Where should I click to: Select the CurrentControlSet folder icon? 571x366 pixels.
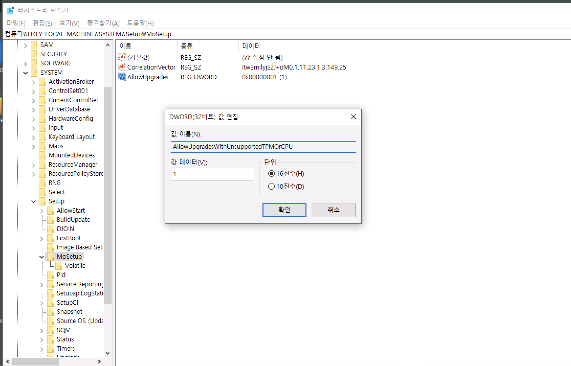[x=42, y=100]
